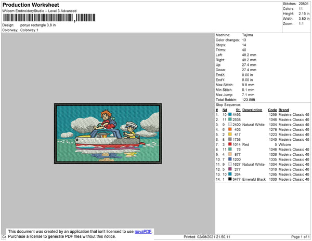Click the novaPDF hyperlink in the notice

tap(143, 232)
